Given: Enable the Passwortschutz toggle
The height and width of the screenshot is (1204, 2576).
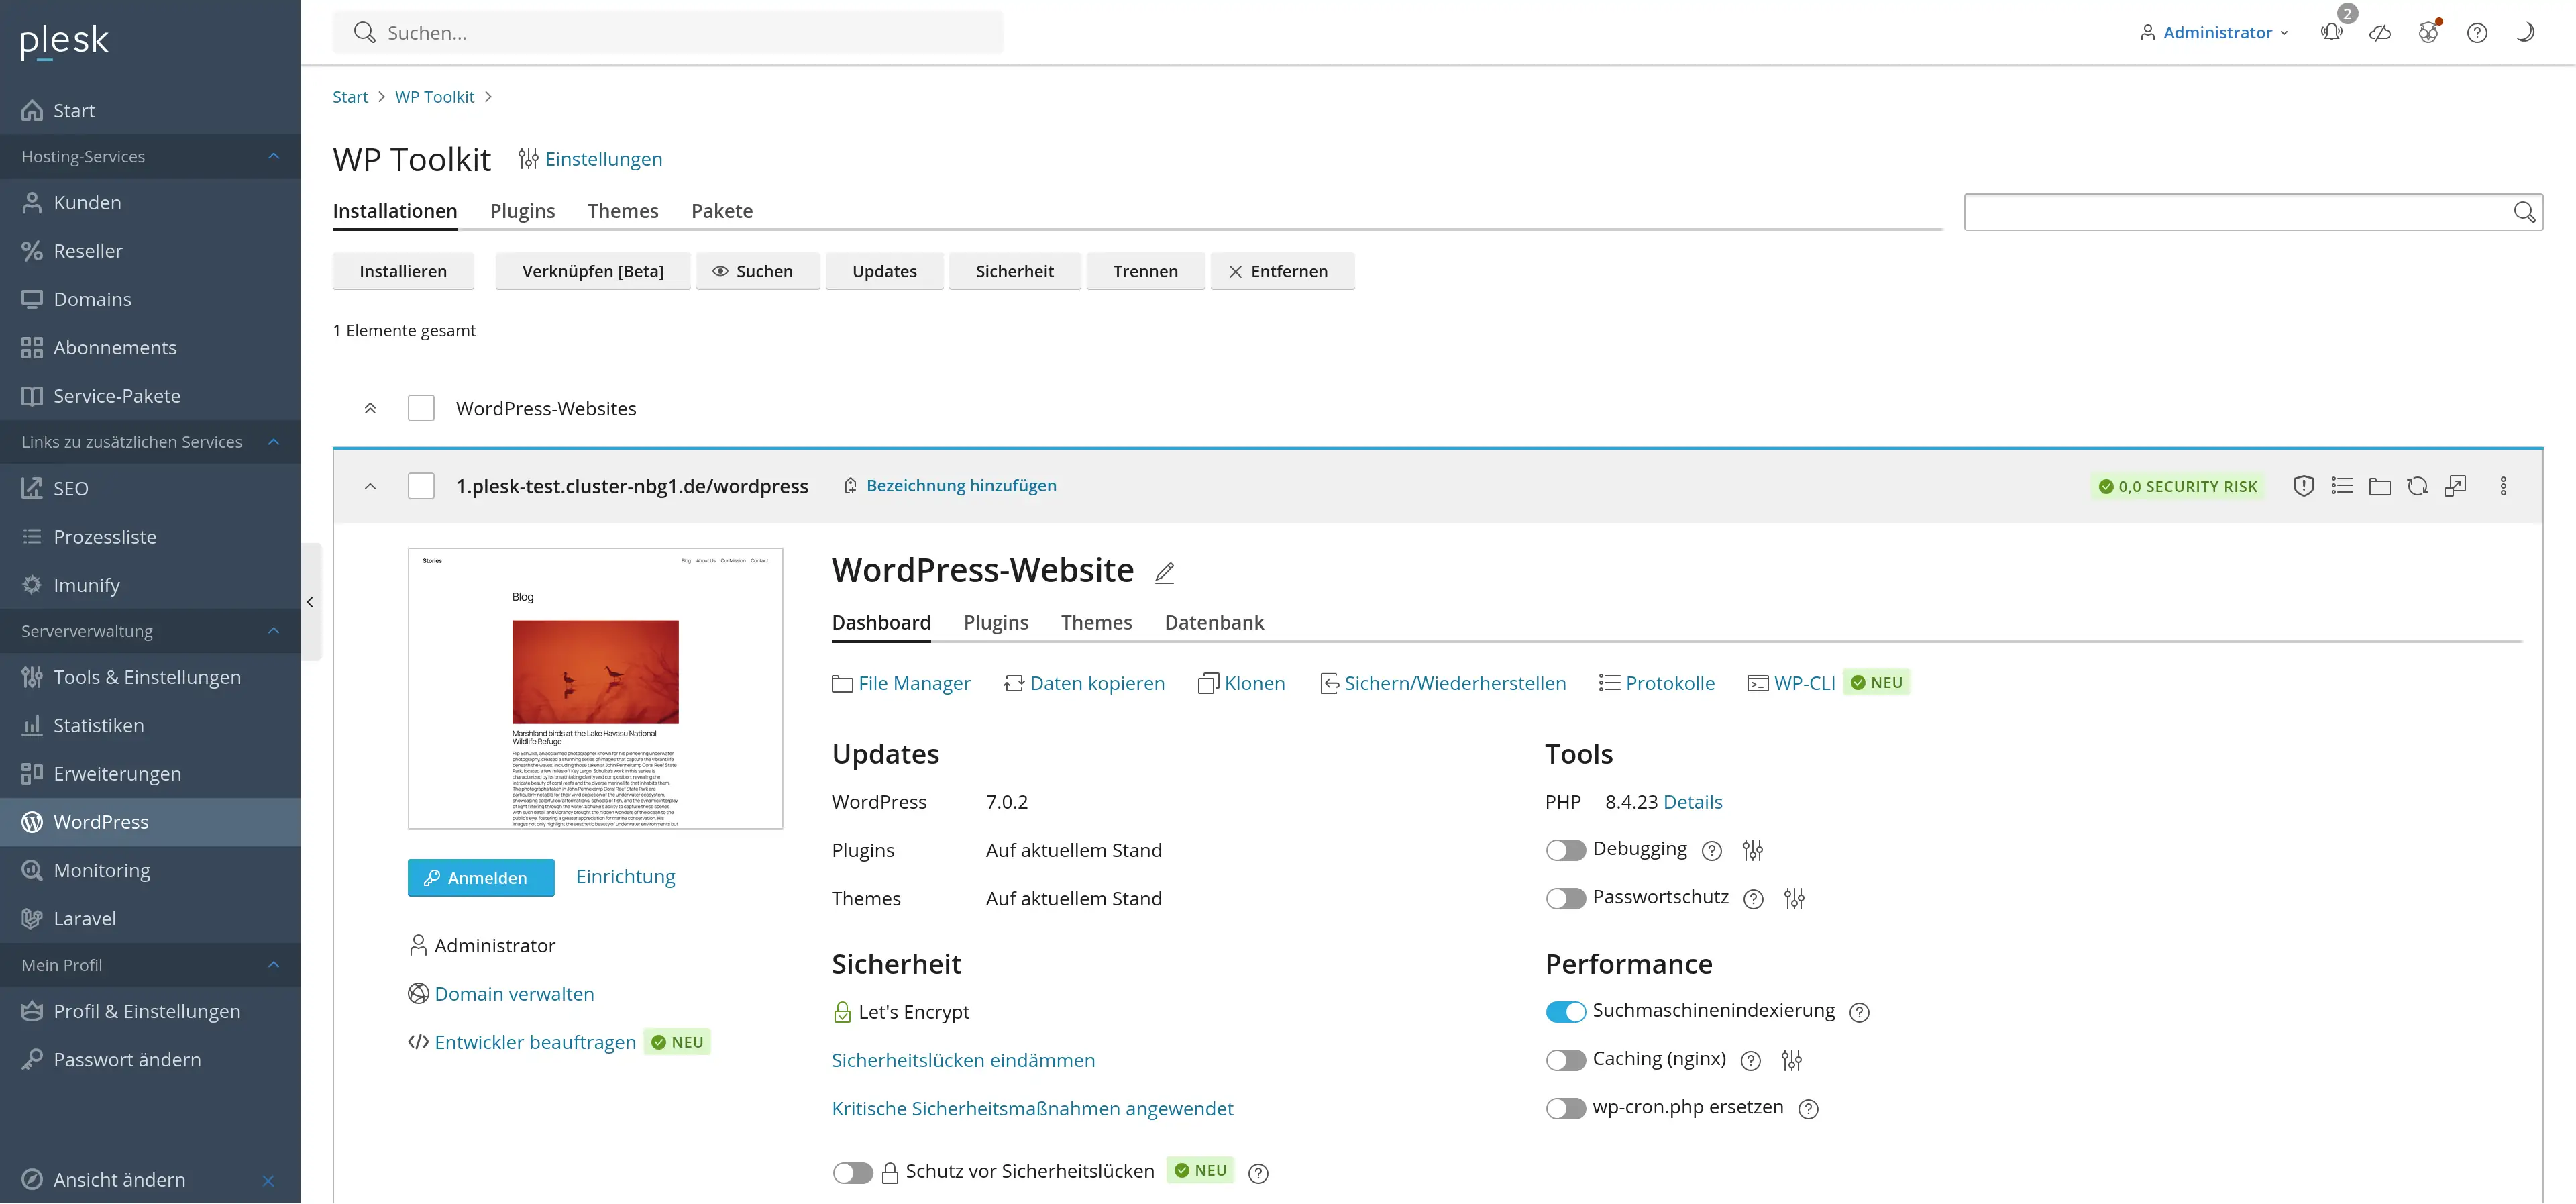Looking at the screenshot, I should [1565, 899].
